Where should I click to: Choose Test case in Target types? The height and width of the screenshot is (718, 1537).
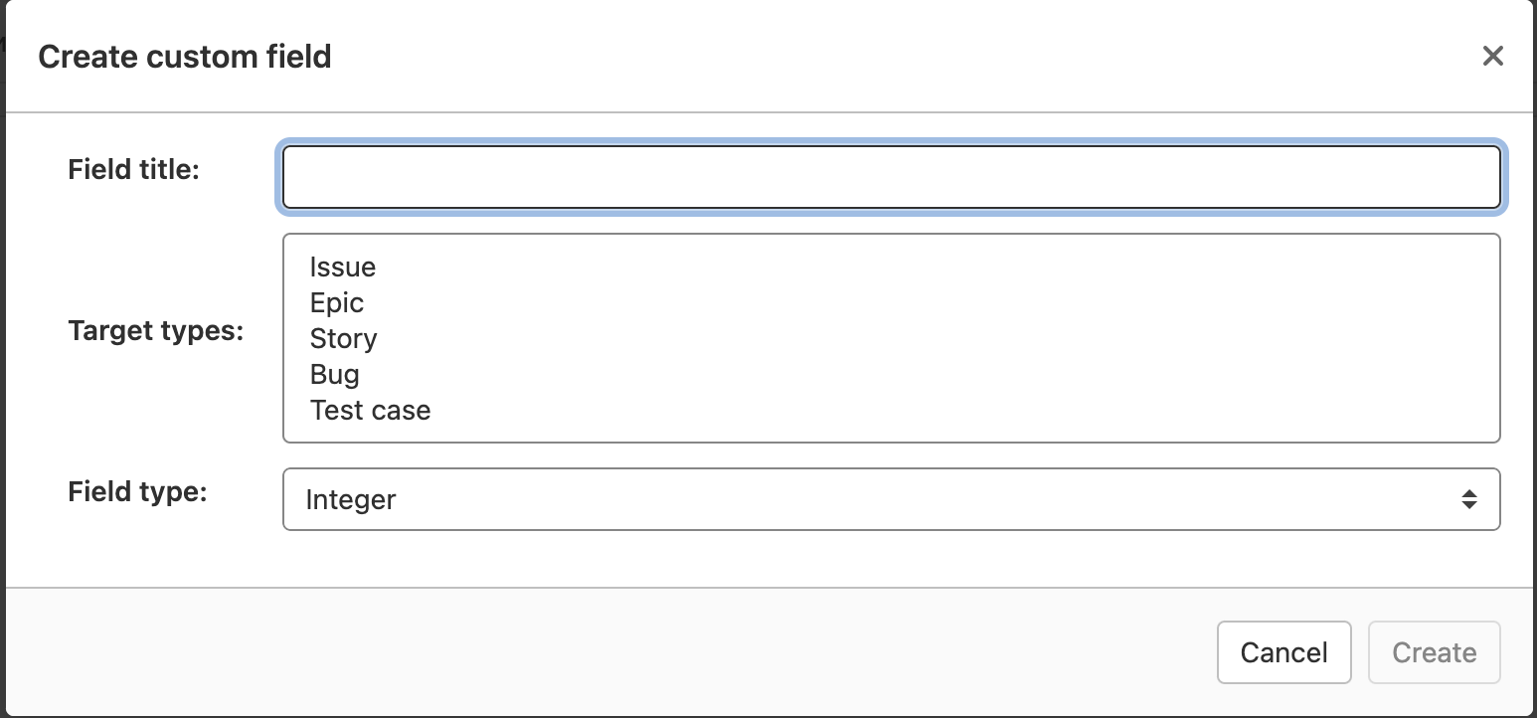coord(370,410)
